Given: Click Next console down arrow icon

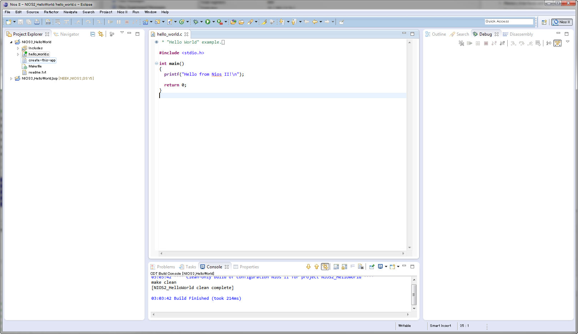Looking at the screenshot, I should click(x=308, y=267).
